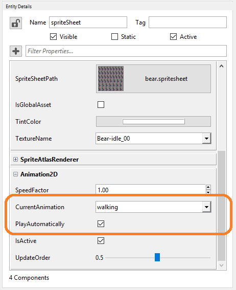
Task: Click the SpeedFactor decrement arrow
Action: (x=208, y=192)
